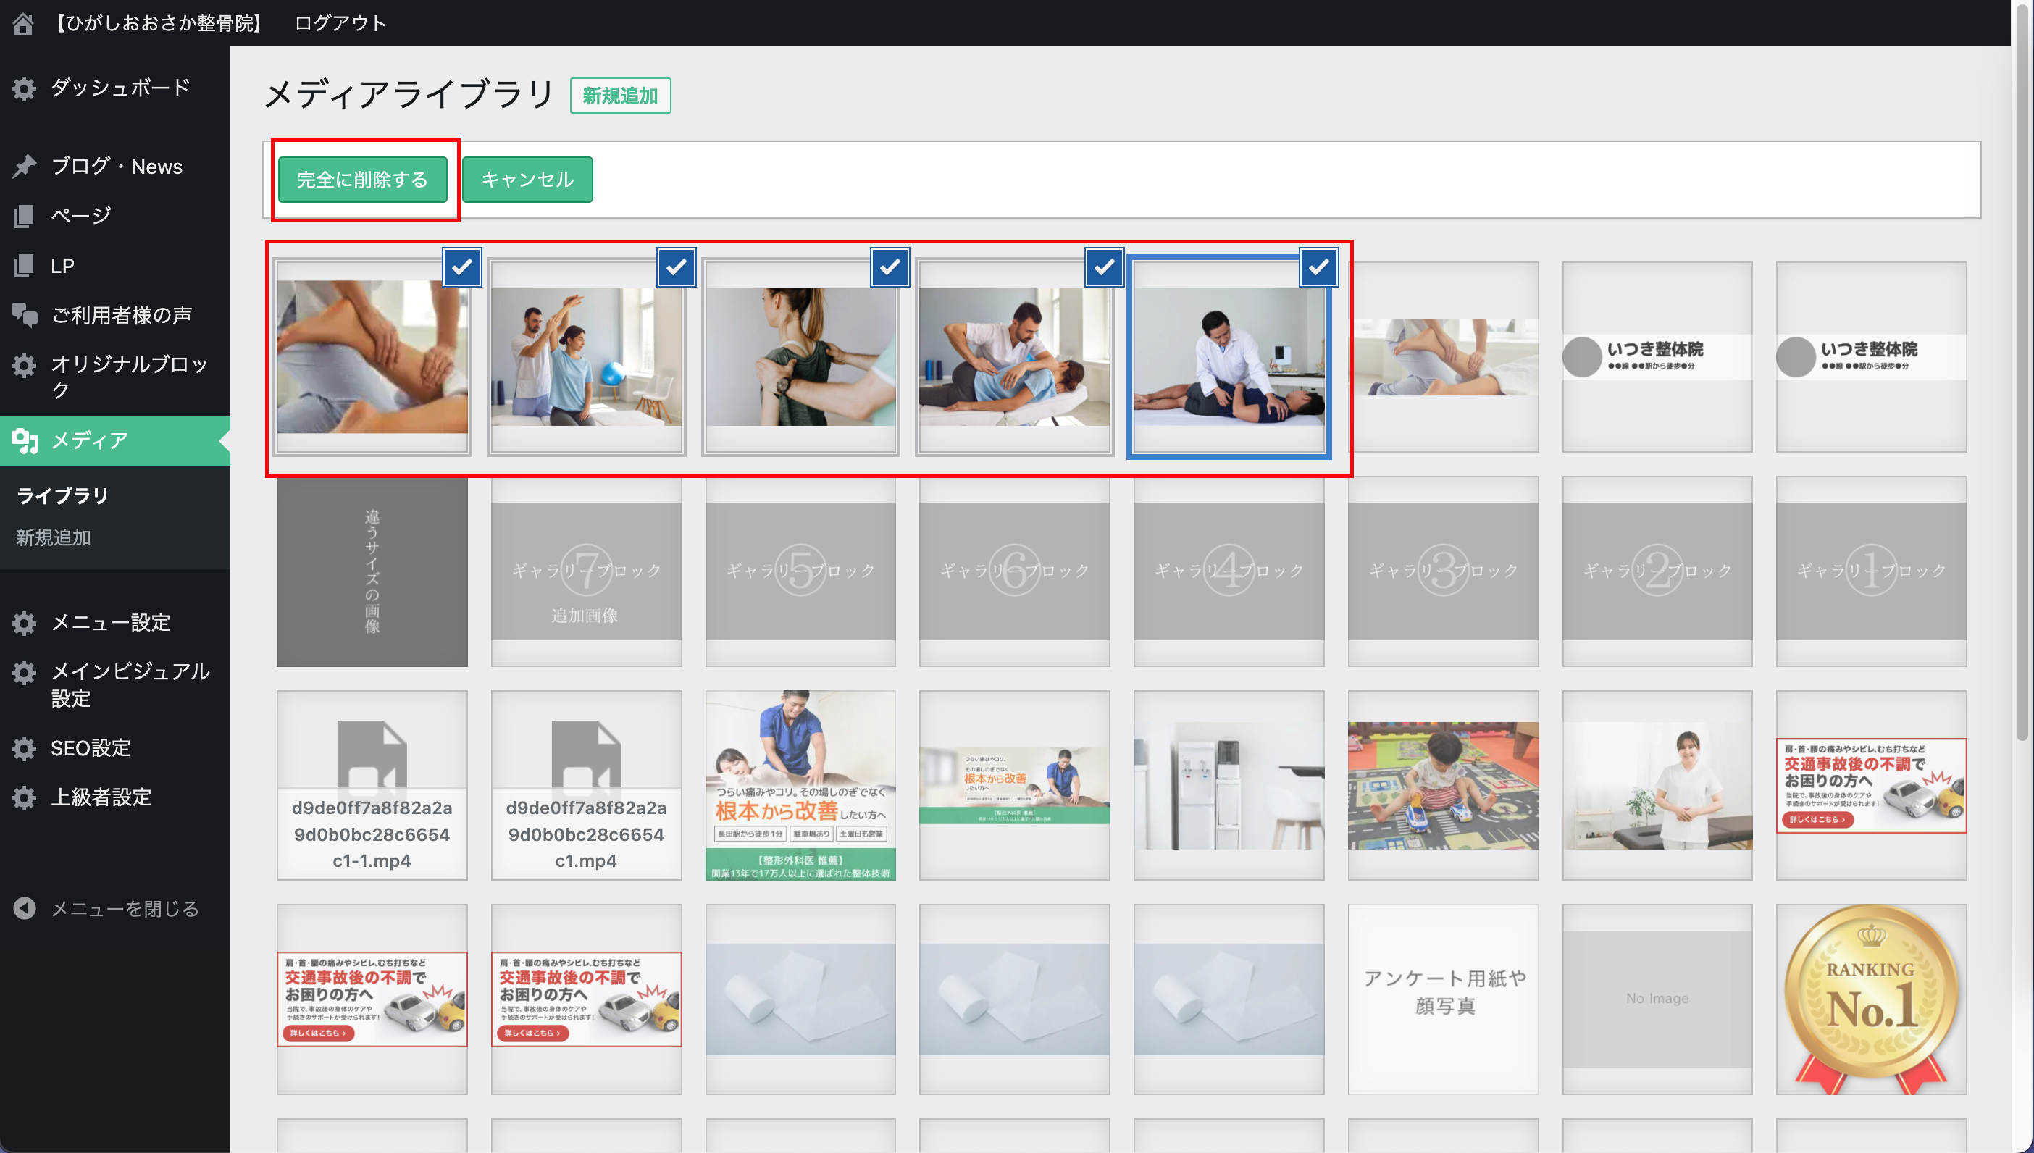This screenshot has width=2034, height=1153.
Task: Select the RANKING No.1 medal thumbnail
Action: click(1870, 999)
